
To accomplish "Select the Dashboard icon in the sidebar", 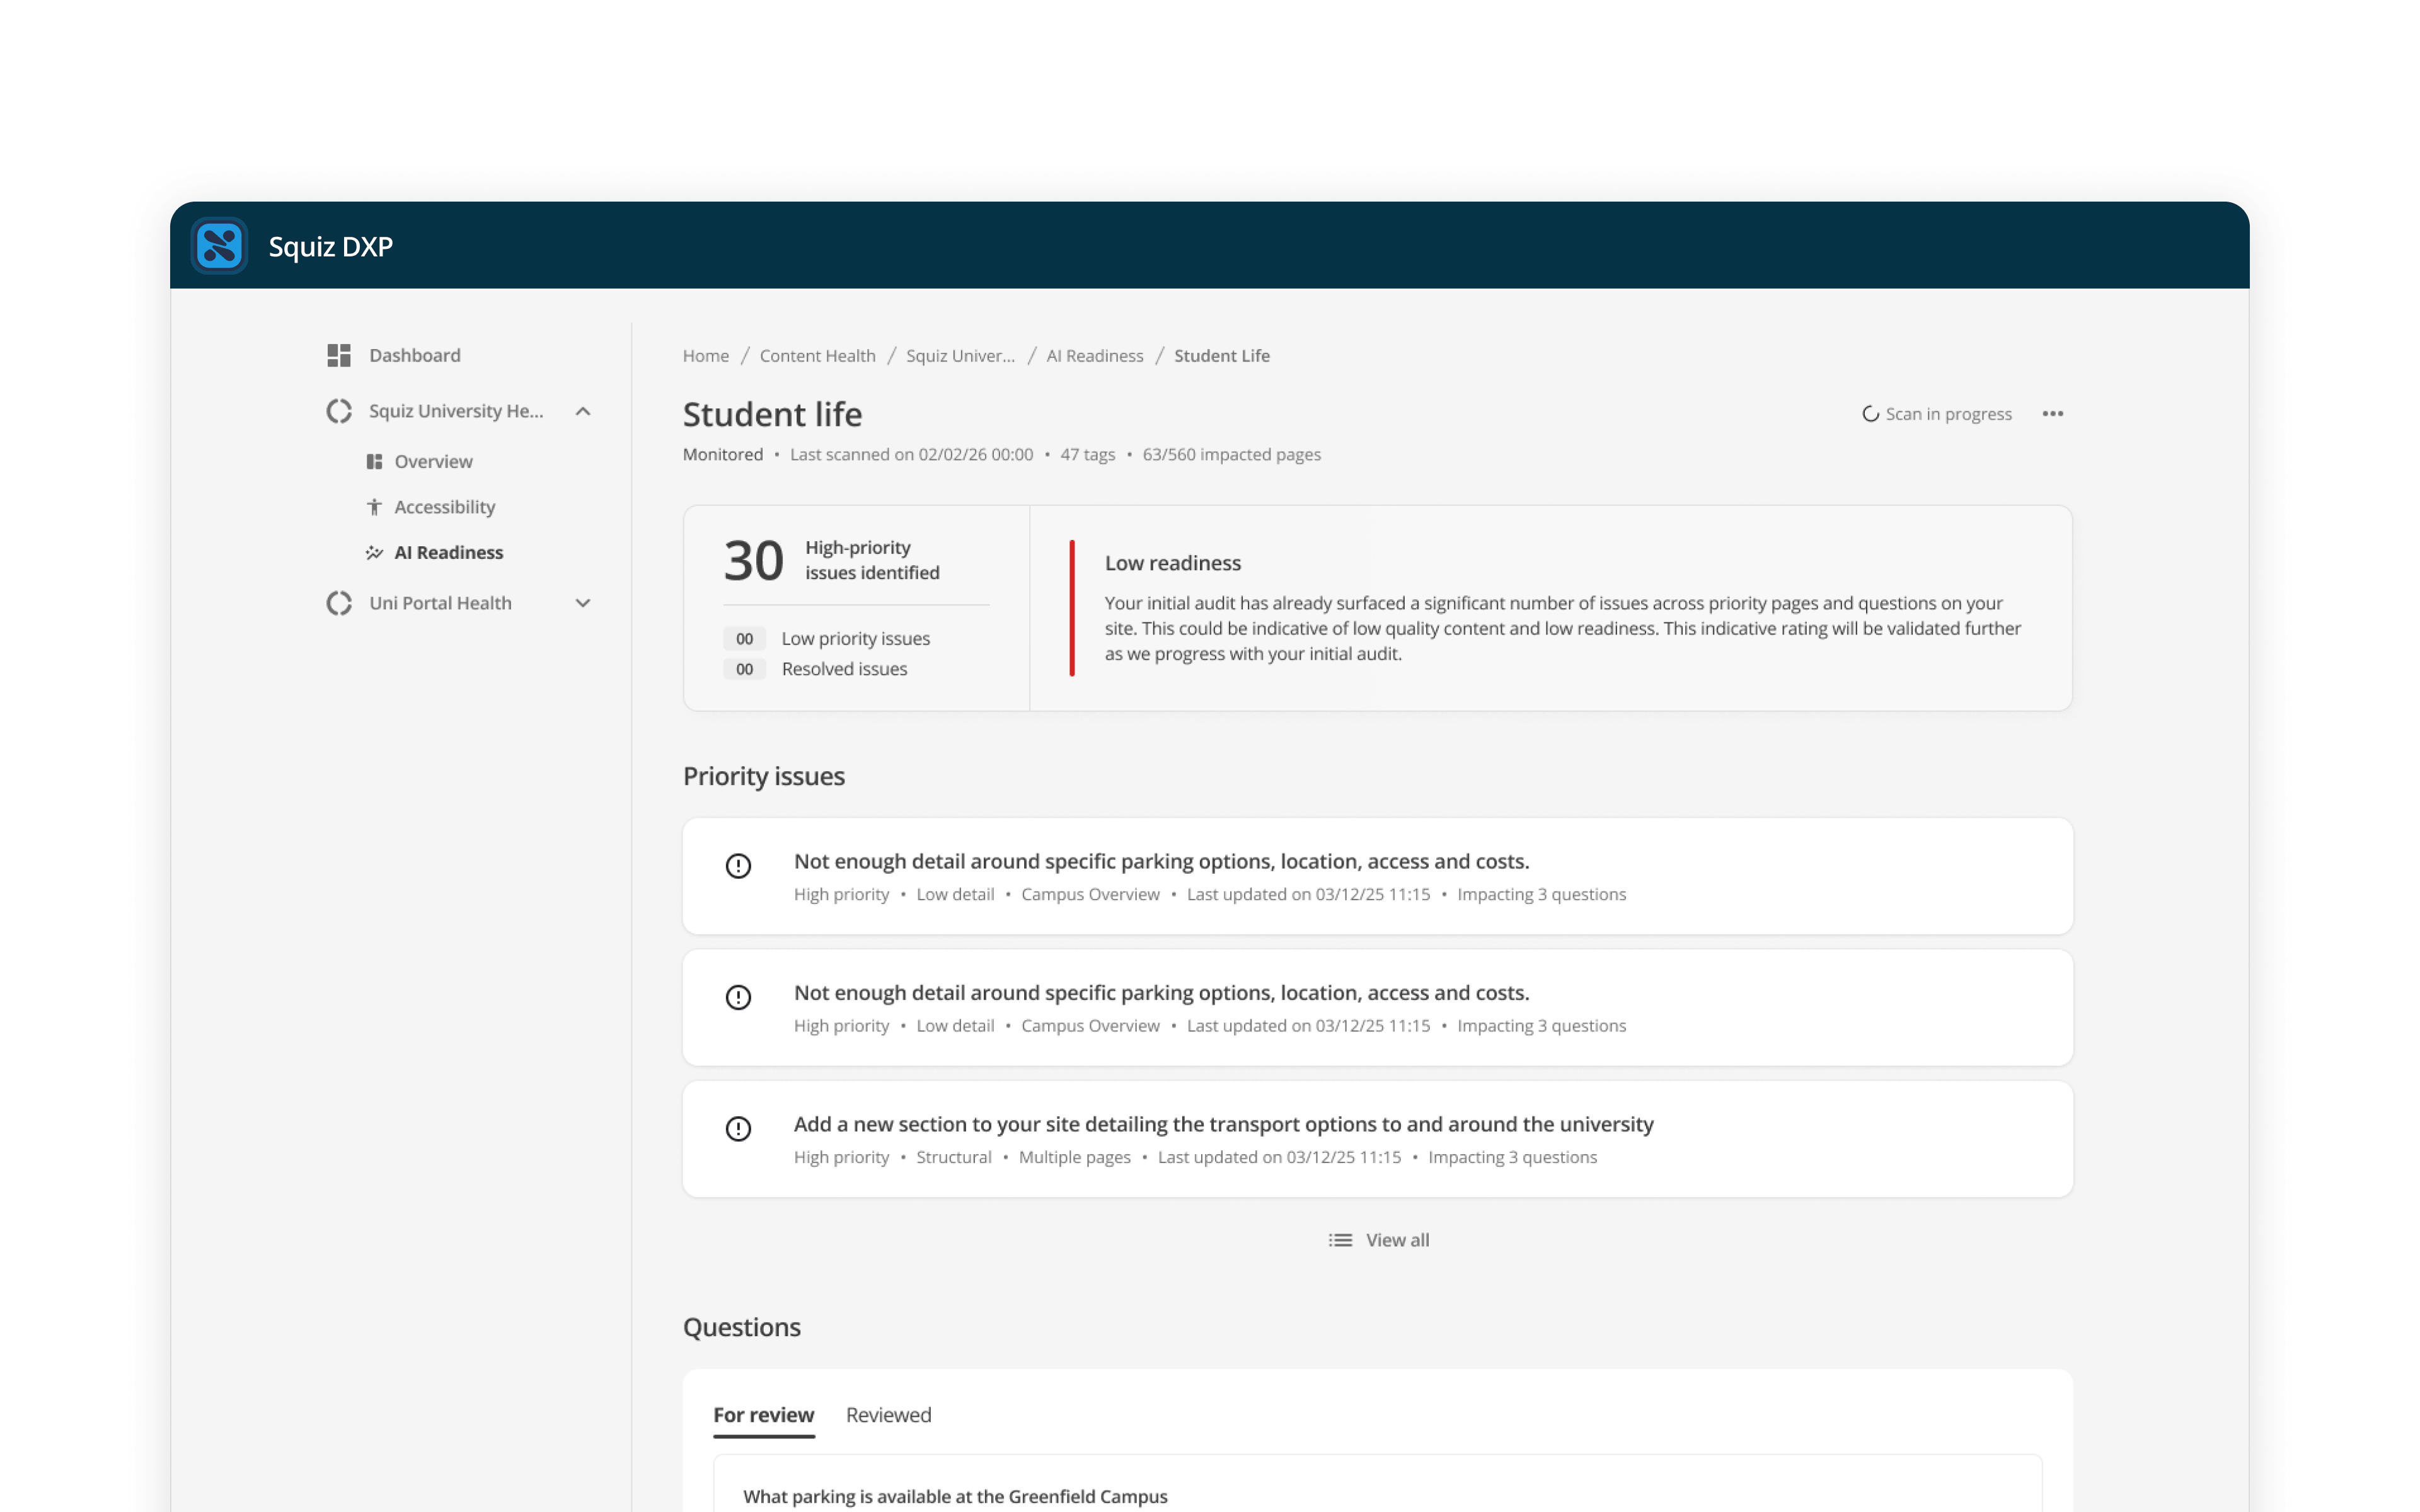I will coord(339,355).
